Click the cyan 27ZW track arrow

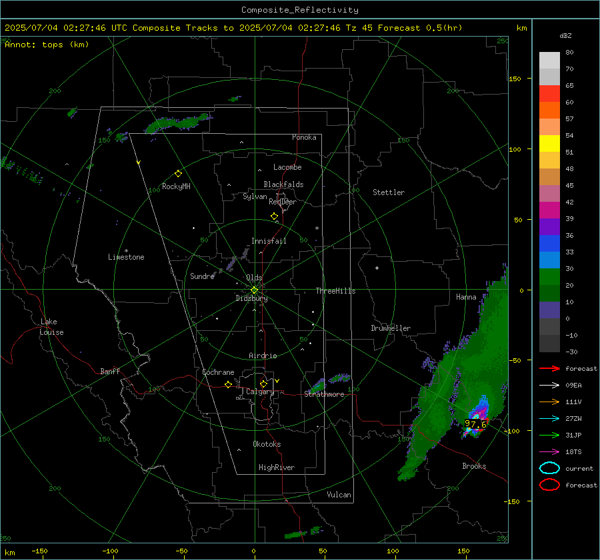[x=549, y=419]
